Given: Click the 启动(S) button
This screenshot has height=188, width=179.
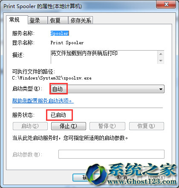Looking at the screenshot, I should tap(30, 126).
